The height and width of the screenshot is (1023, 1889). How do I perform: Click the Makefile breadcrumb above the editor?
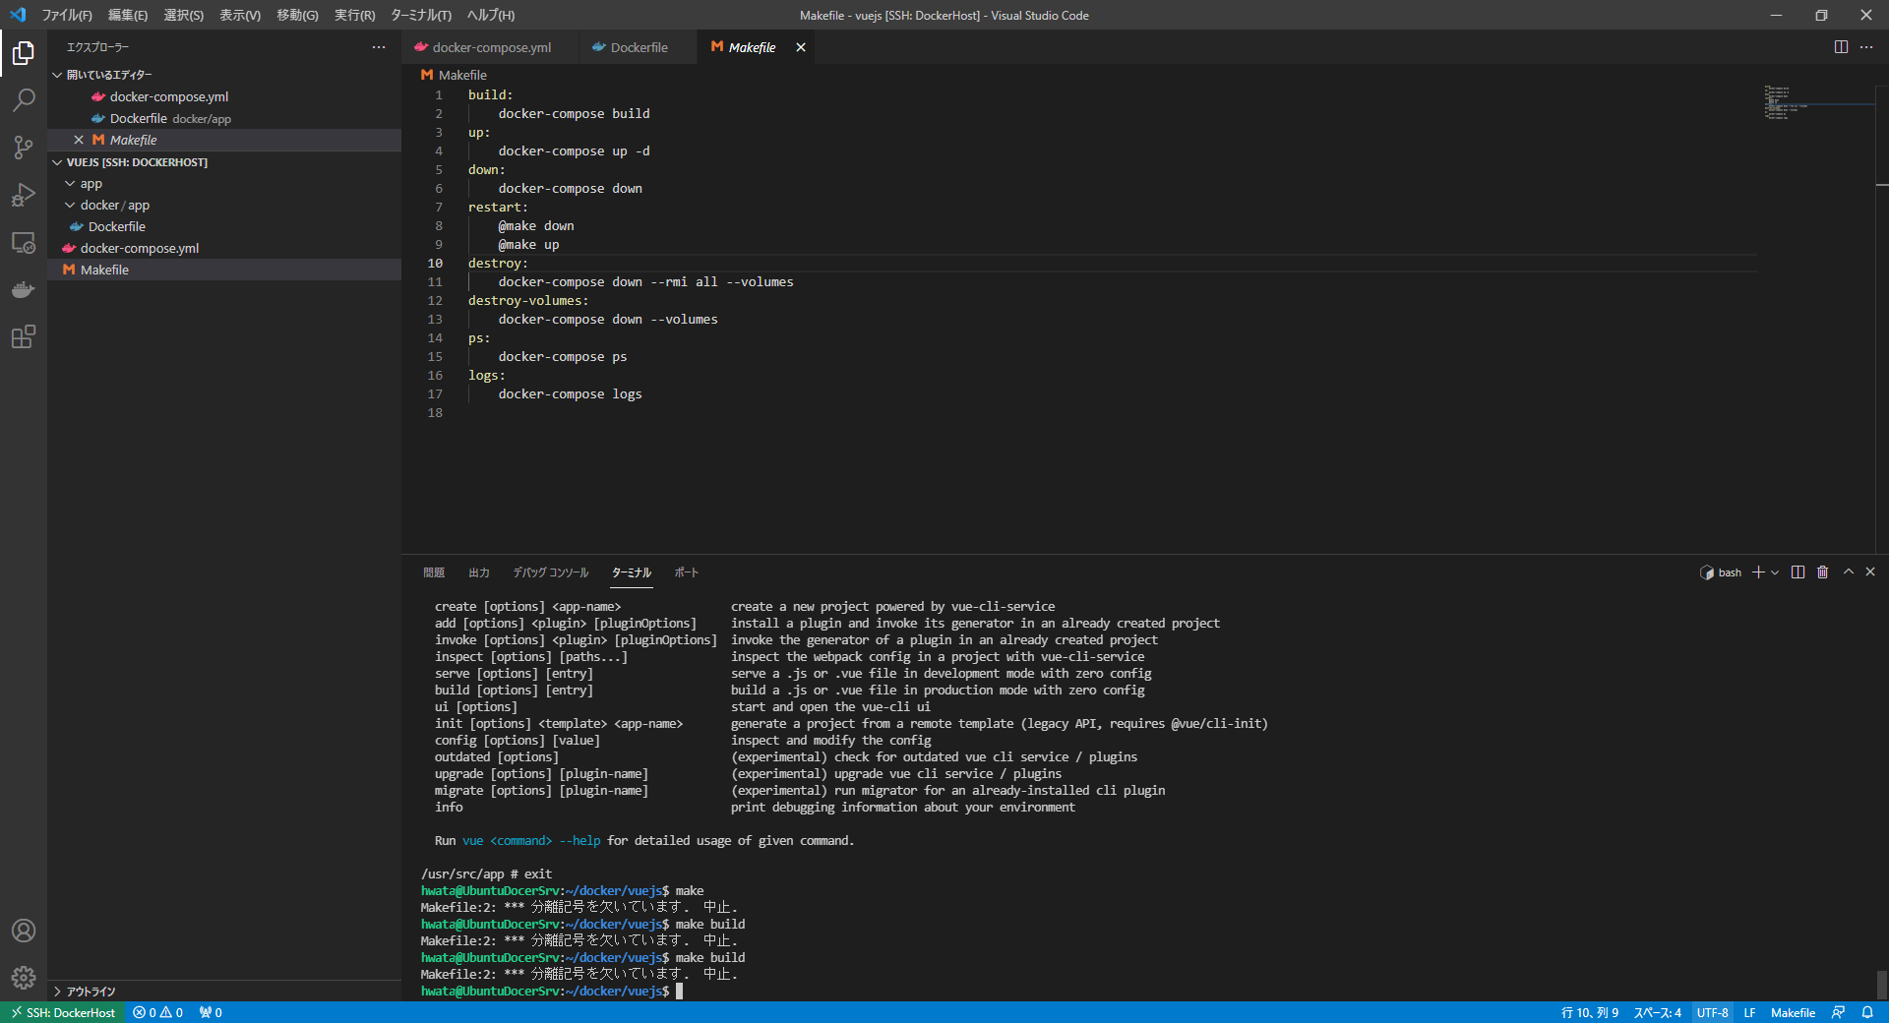(454, 75)
